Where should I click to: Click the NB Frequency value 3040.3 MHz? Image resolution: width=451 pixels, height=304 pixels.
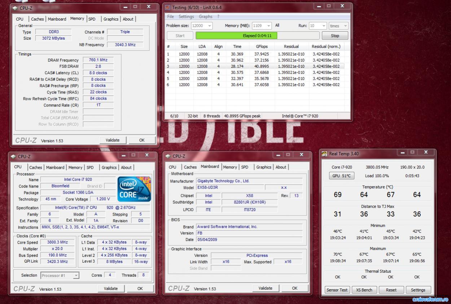point(125,45)
